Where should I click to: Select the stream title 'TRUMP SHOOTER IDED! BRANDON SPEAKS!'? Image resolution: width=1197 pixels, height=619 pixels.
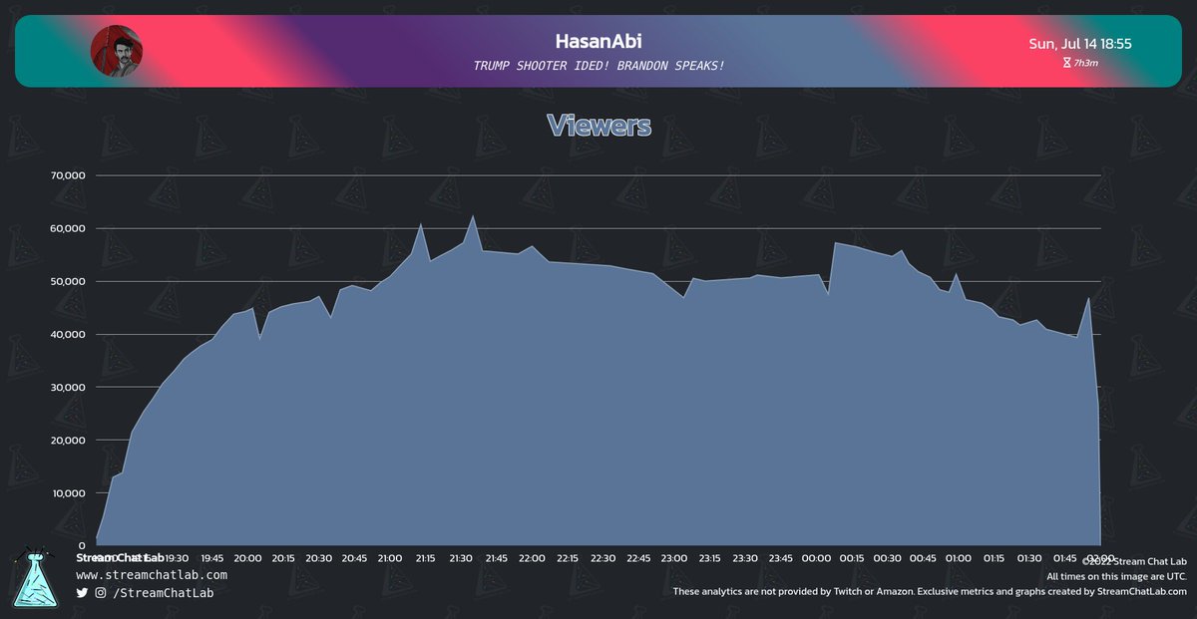598,66
